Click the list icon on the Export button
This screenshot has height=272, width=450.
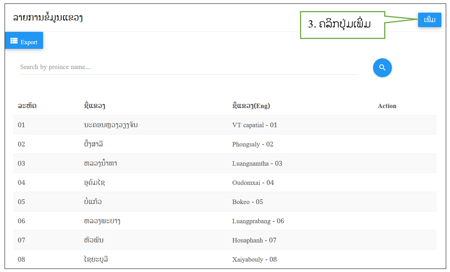click(x=14, y=41)
